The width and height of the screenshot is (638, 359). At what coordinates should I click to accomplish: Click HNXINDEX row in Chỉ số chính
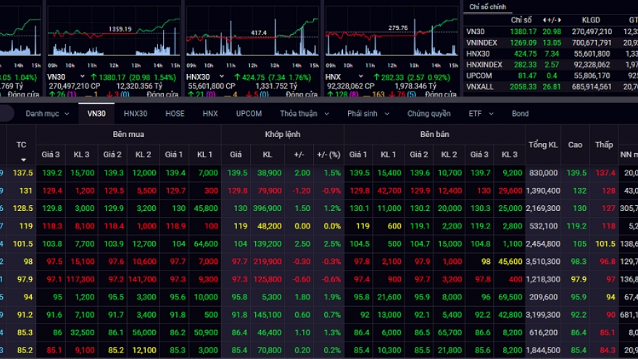[551, 65]
